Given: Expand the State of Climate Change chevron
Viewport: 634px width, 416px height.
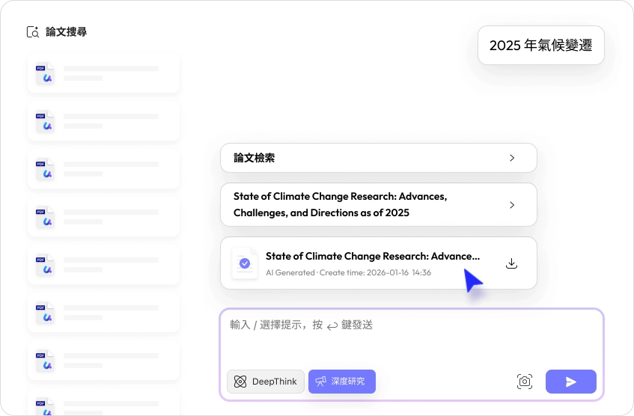Looking at the screenshot, I should [x=512, y=204].
